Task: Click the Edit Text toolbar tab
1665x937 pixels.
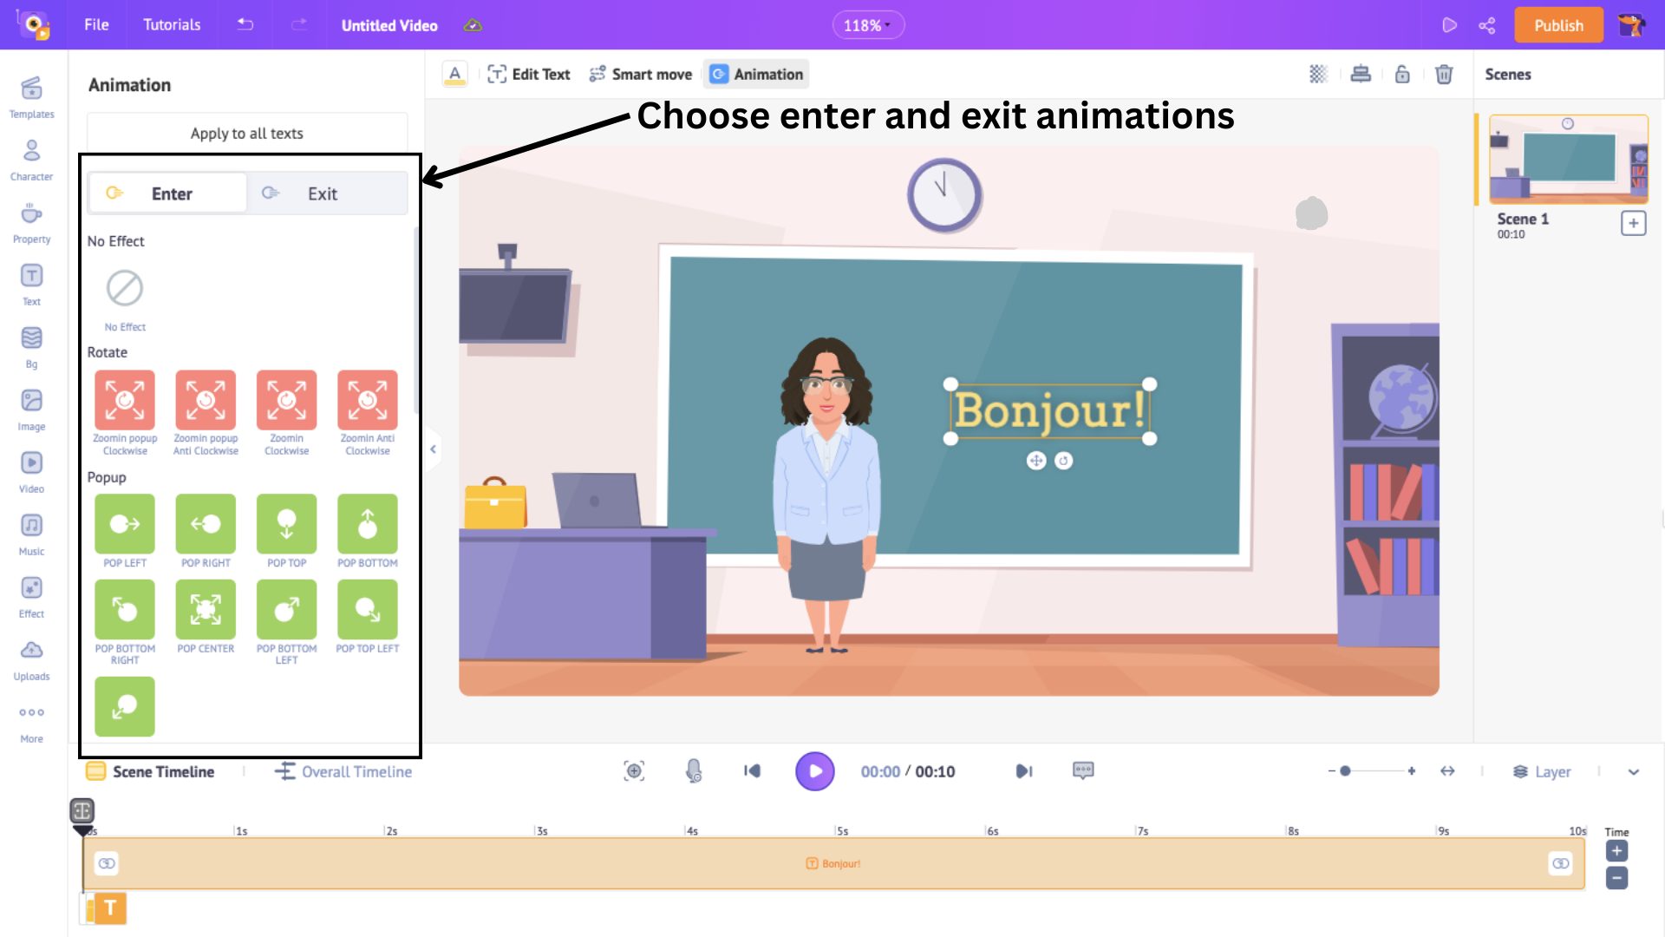Action: (528, 75)
